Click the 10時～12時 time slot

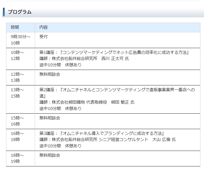(x=18, y=55)
